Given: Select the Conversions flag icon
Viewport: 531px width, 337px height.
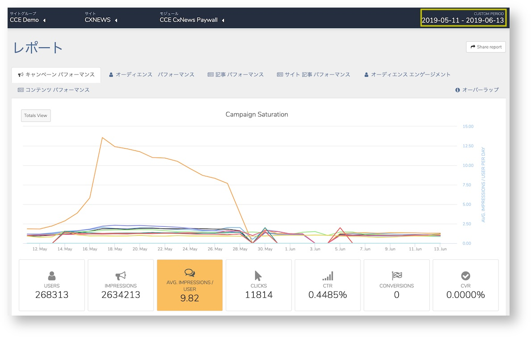Looking at the screenshot, I should 397,276.
